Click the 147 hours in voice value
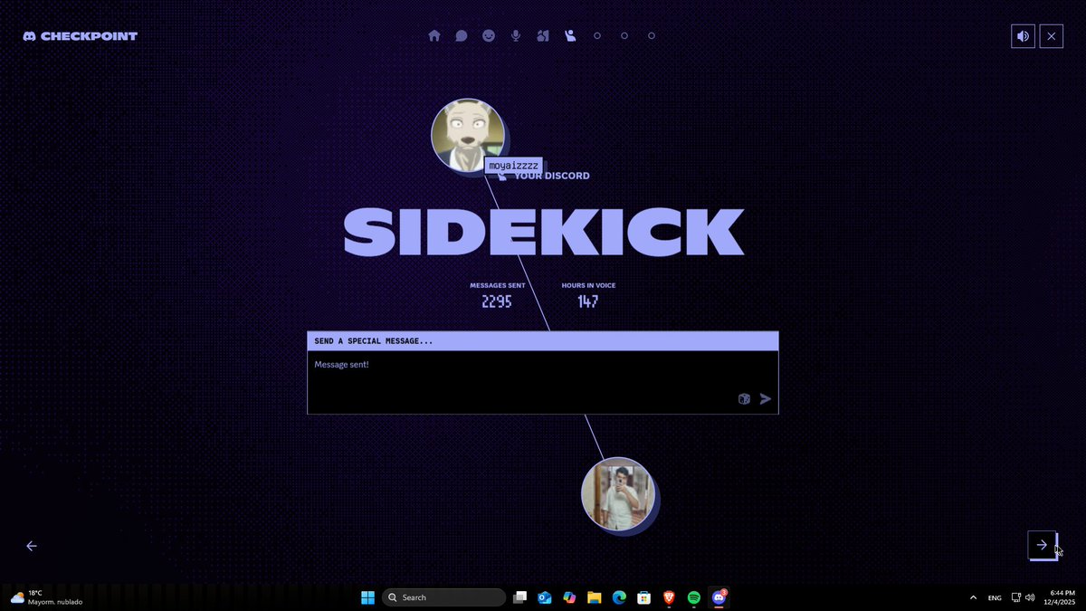This screenshot has height=611, width=1086. [x=588, y=301]
